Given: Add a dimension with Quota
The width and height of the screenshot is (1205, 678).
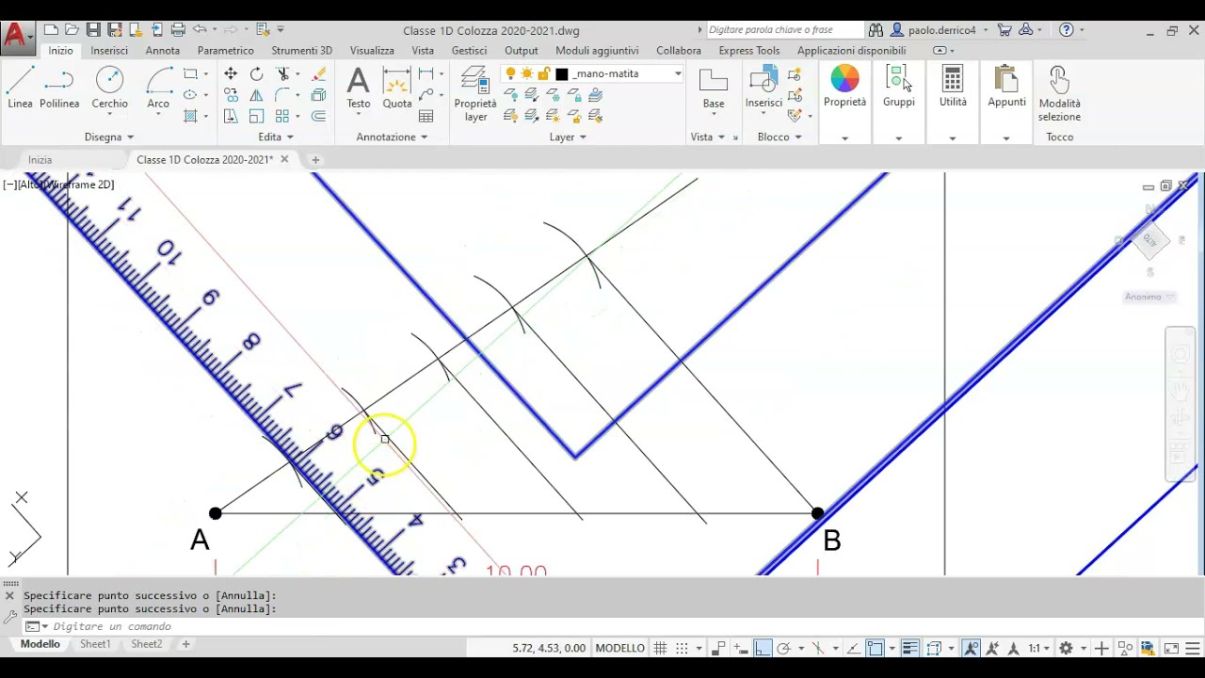Looking at the screenshot, I should click(397, 88).
